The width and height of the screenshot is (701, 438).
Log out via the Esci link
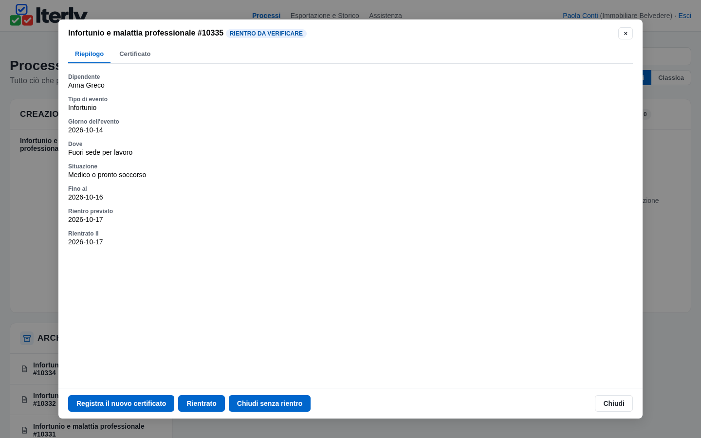click(684, 16)
